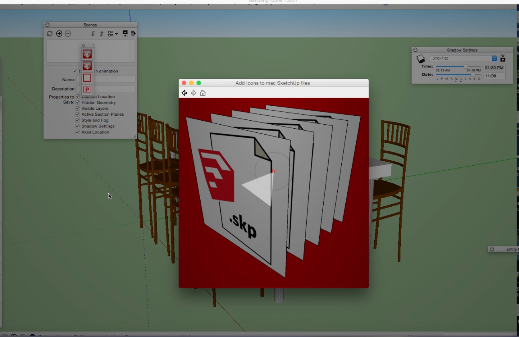Go forward in the Add Icons dialog
This screenshot has height=337, width=519.
[x=193, y=93]
